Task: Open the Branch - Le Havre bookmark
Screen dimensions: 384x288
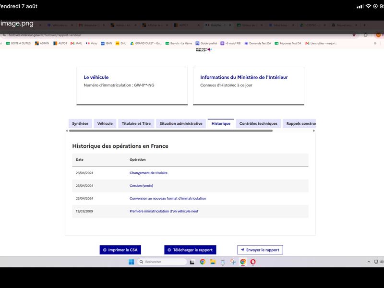Action: [179, 43]
